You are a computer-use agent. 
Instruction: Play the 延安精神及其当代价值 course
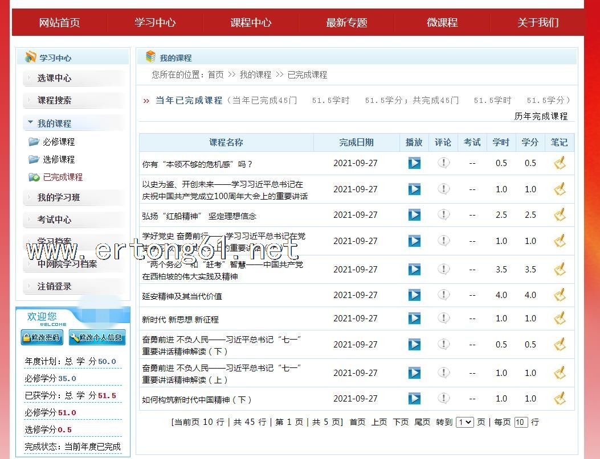tap(414, 295)
